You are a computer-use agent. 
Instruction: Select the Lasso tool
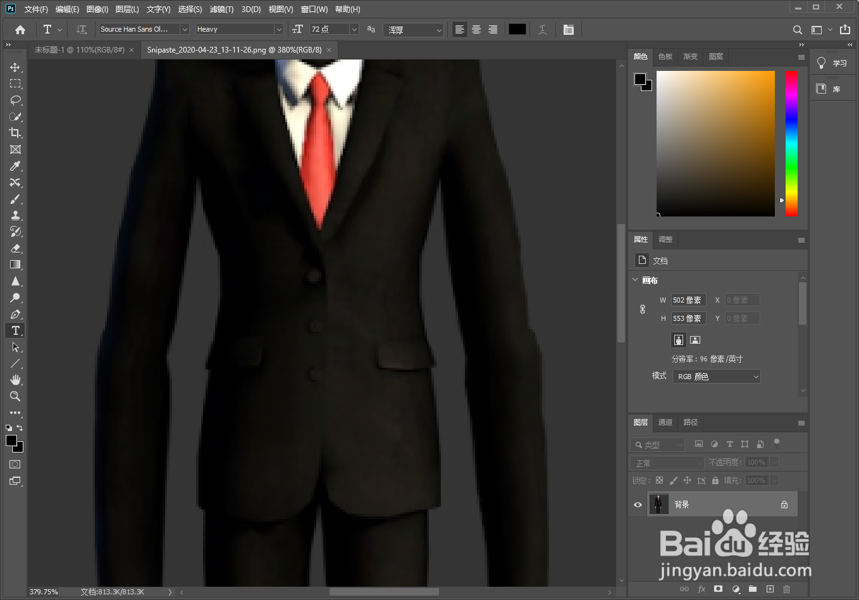pos(15,100)
